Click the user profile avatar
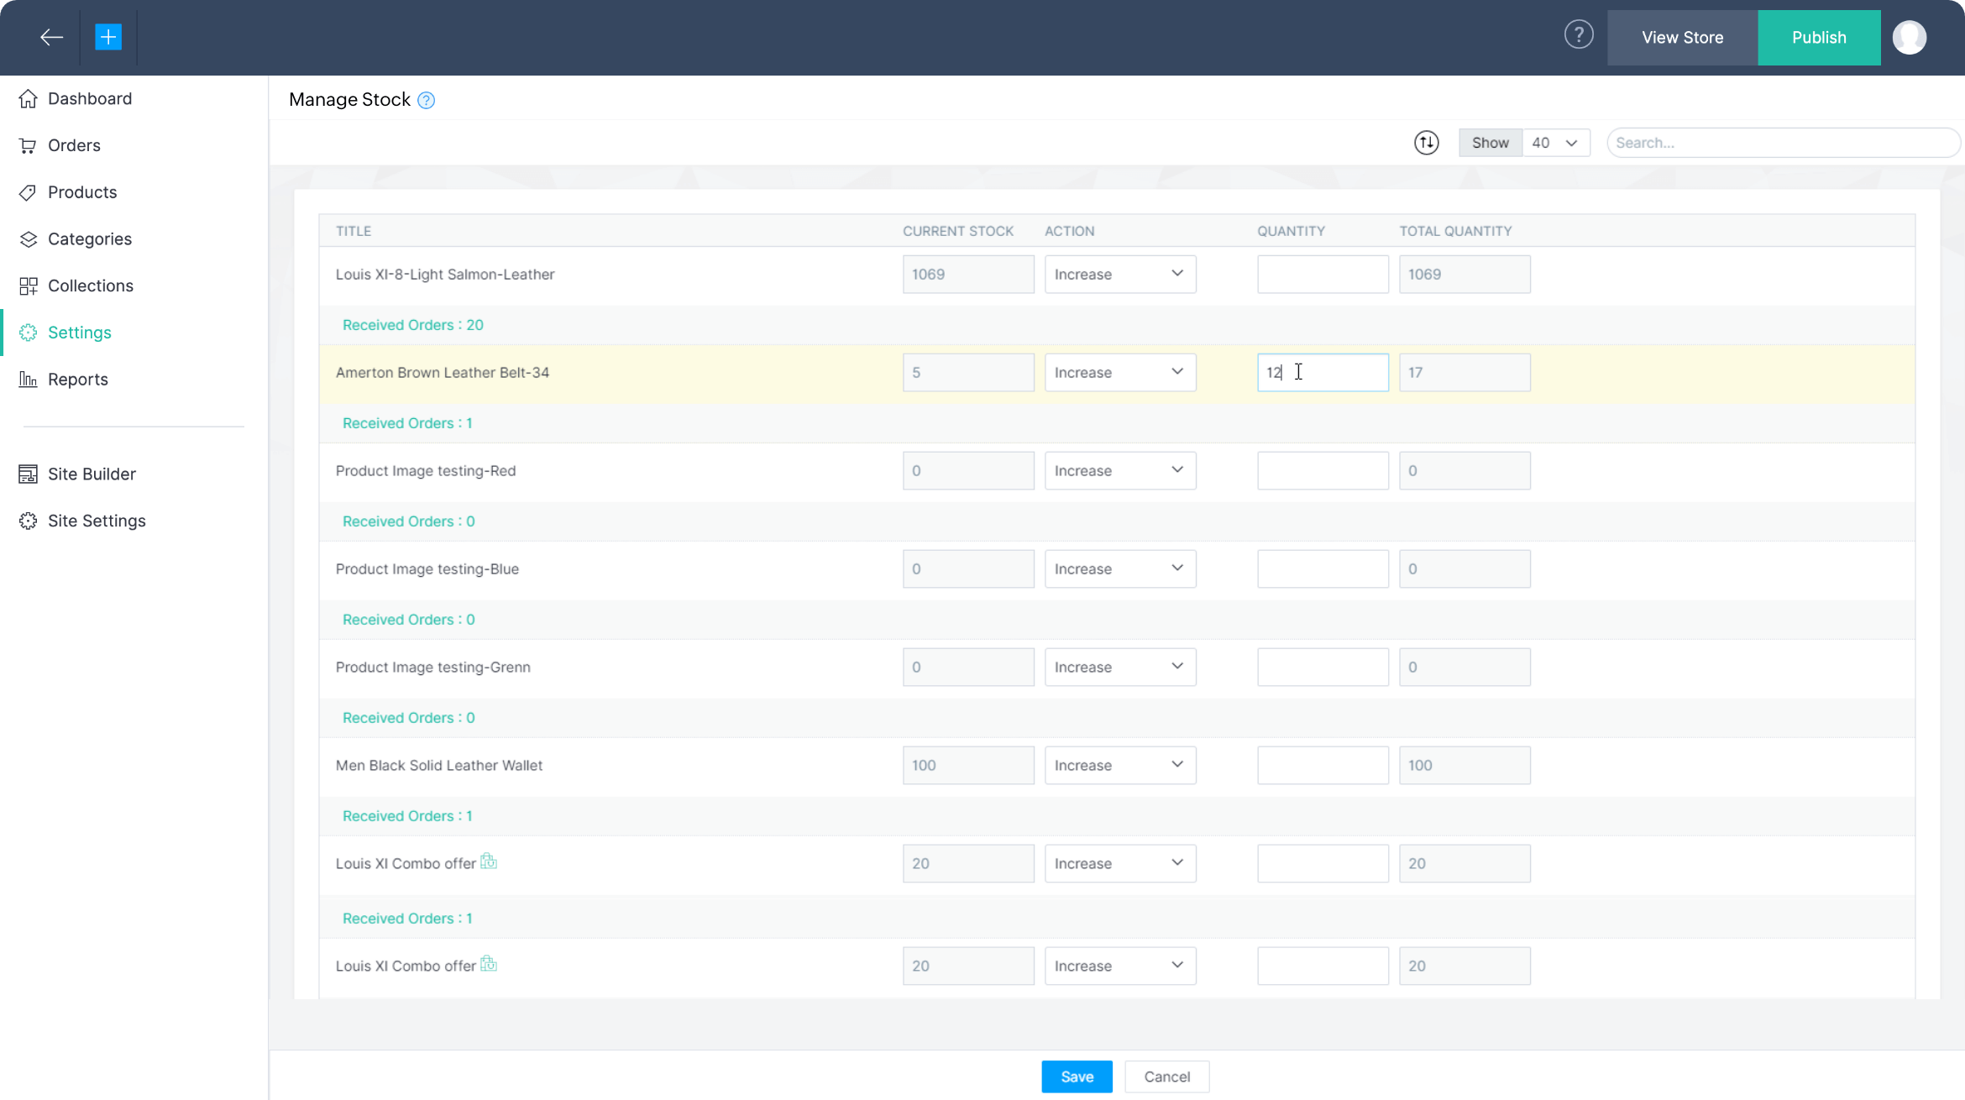 1909,37
